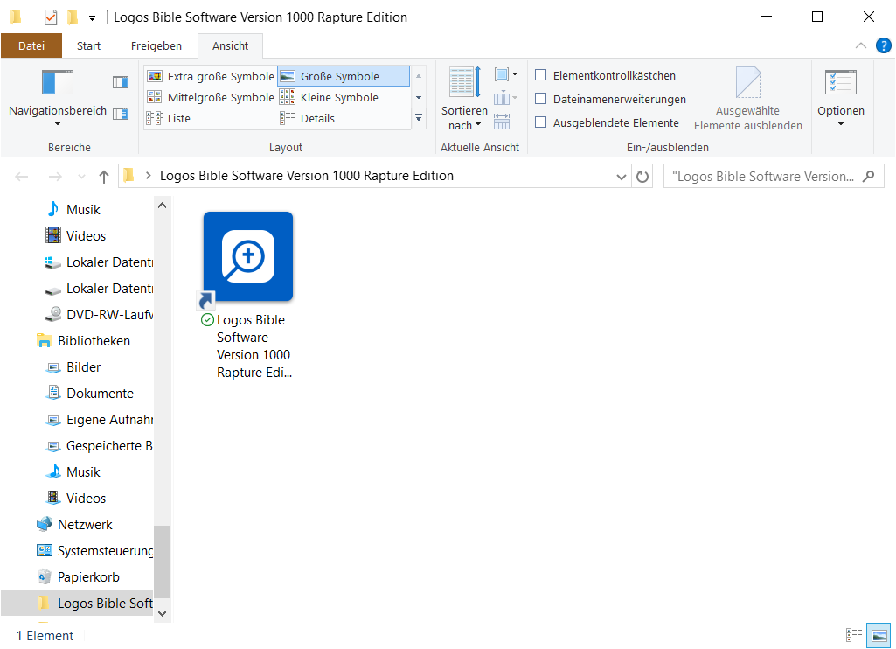Click the Optionen icon in the ribbon

pos(840,83)
